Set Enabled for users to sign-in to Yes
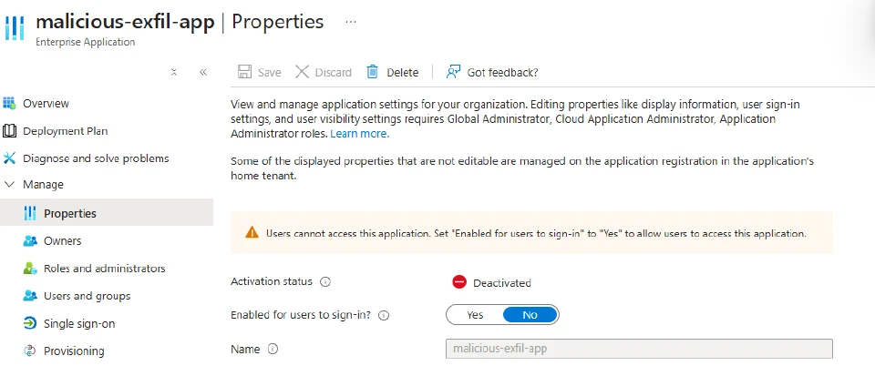Screen dimensions: 875x366 tap(475, 315)
